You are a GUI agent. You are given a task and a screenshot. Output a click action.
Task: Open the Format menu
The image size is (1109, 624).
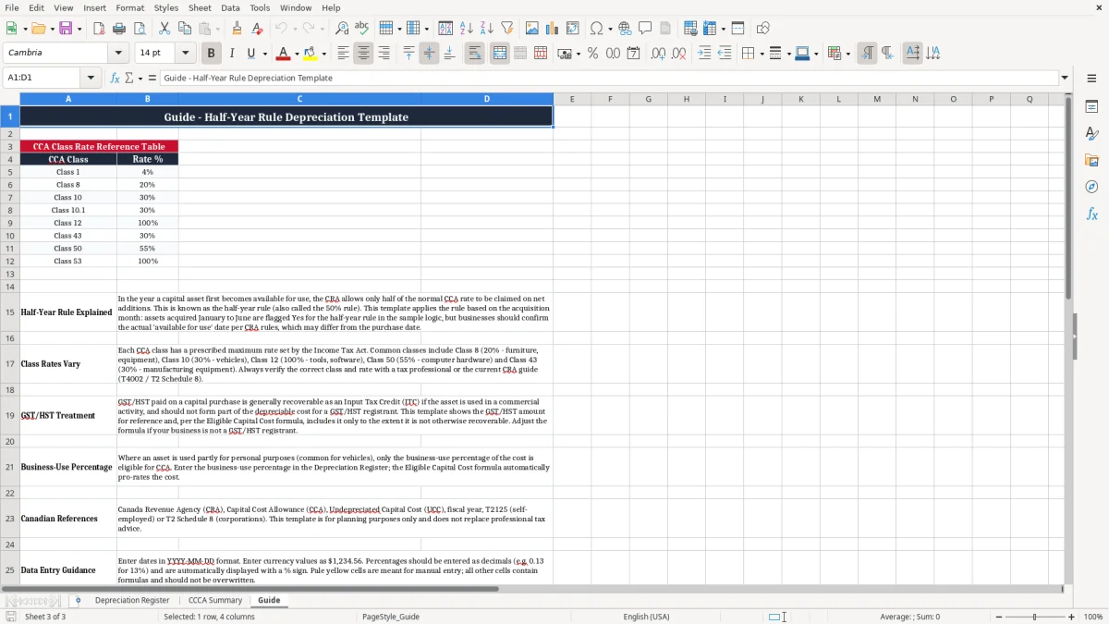130,7
